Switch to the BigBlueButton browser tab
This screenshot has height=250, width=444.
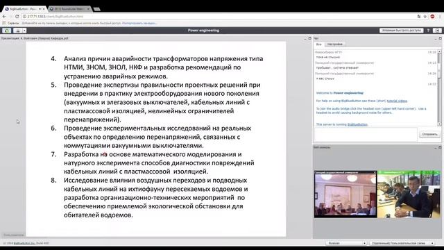coord(24,9)
